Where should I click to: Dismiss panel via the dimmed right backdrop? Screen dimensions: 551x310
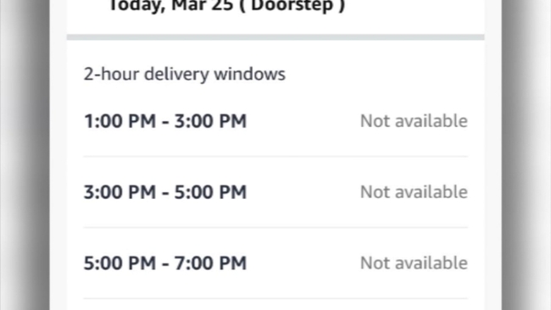pos(526,155)
